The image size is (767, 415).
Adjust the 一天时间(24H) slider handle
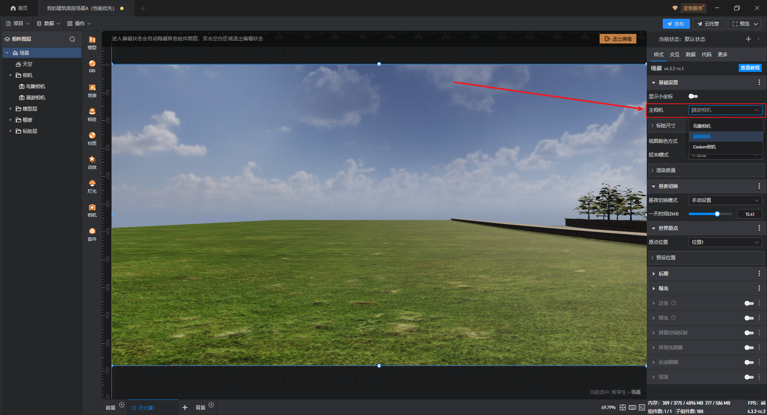(717, 214)
